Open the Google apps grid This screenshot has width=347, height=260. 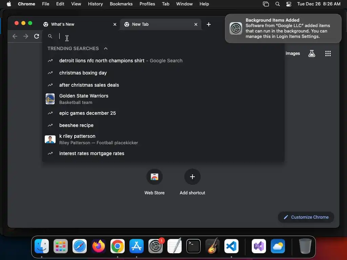pos(328,53)
